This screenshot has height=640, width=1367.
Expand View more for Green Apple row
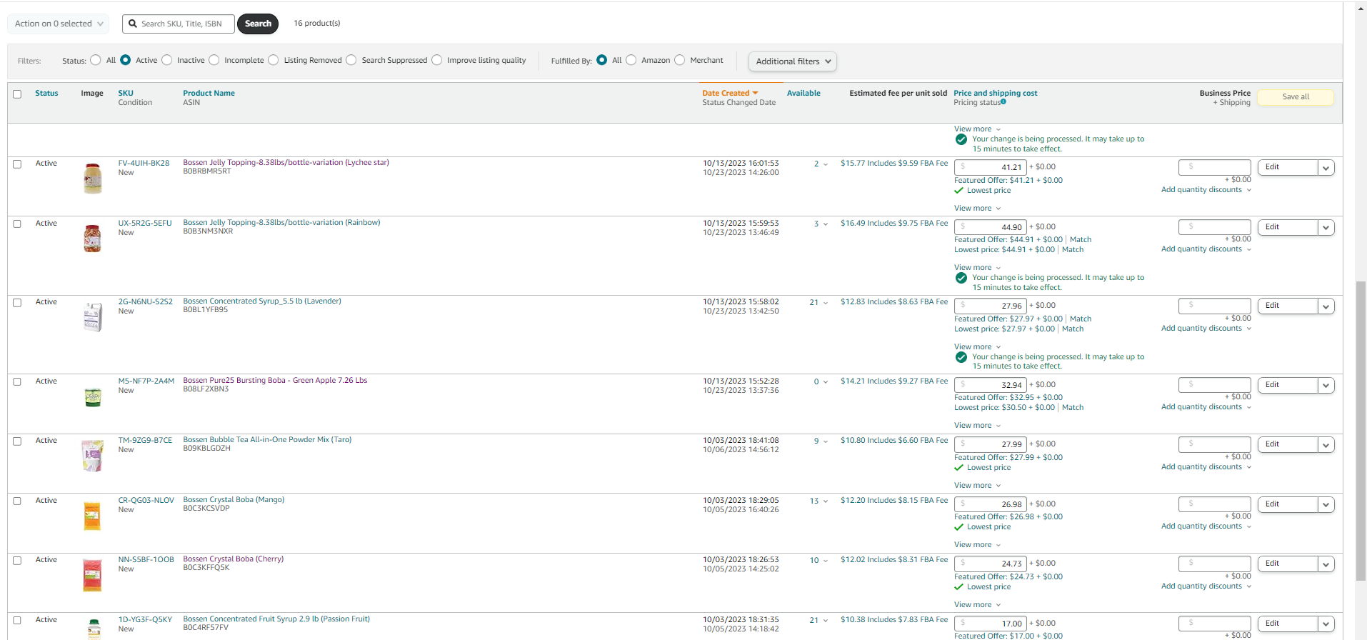[978, 426]
